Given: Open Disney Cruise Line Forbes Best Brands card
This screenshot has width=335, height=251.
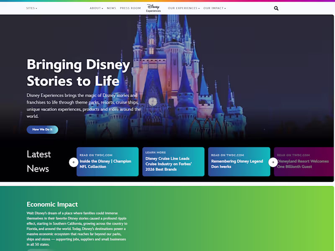Looking at the screenshot, I should pyautogui.click(x=173, y=162).
